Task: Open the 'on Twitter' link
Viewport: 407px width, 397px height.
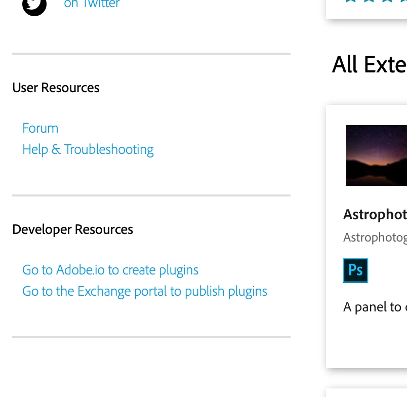Action: [x=92, y=4]
